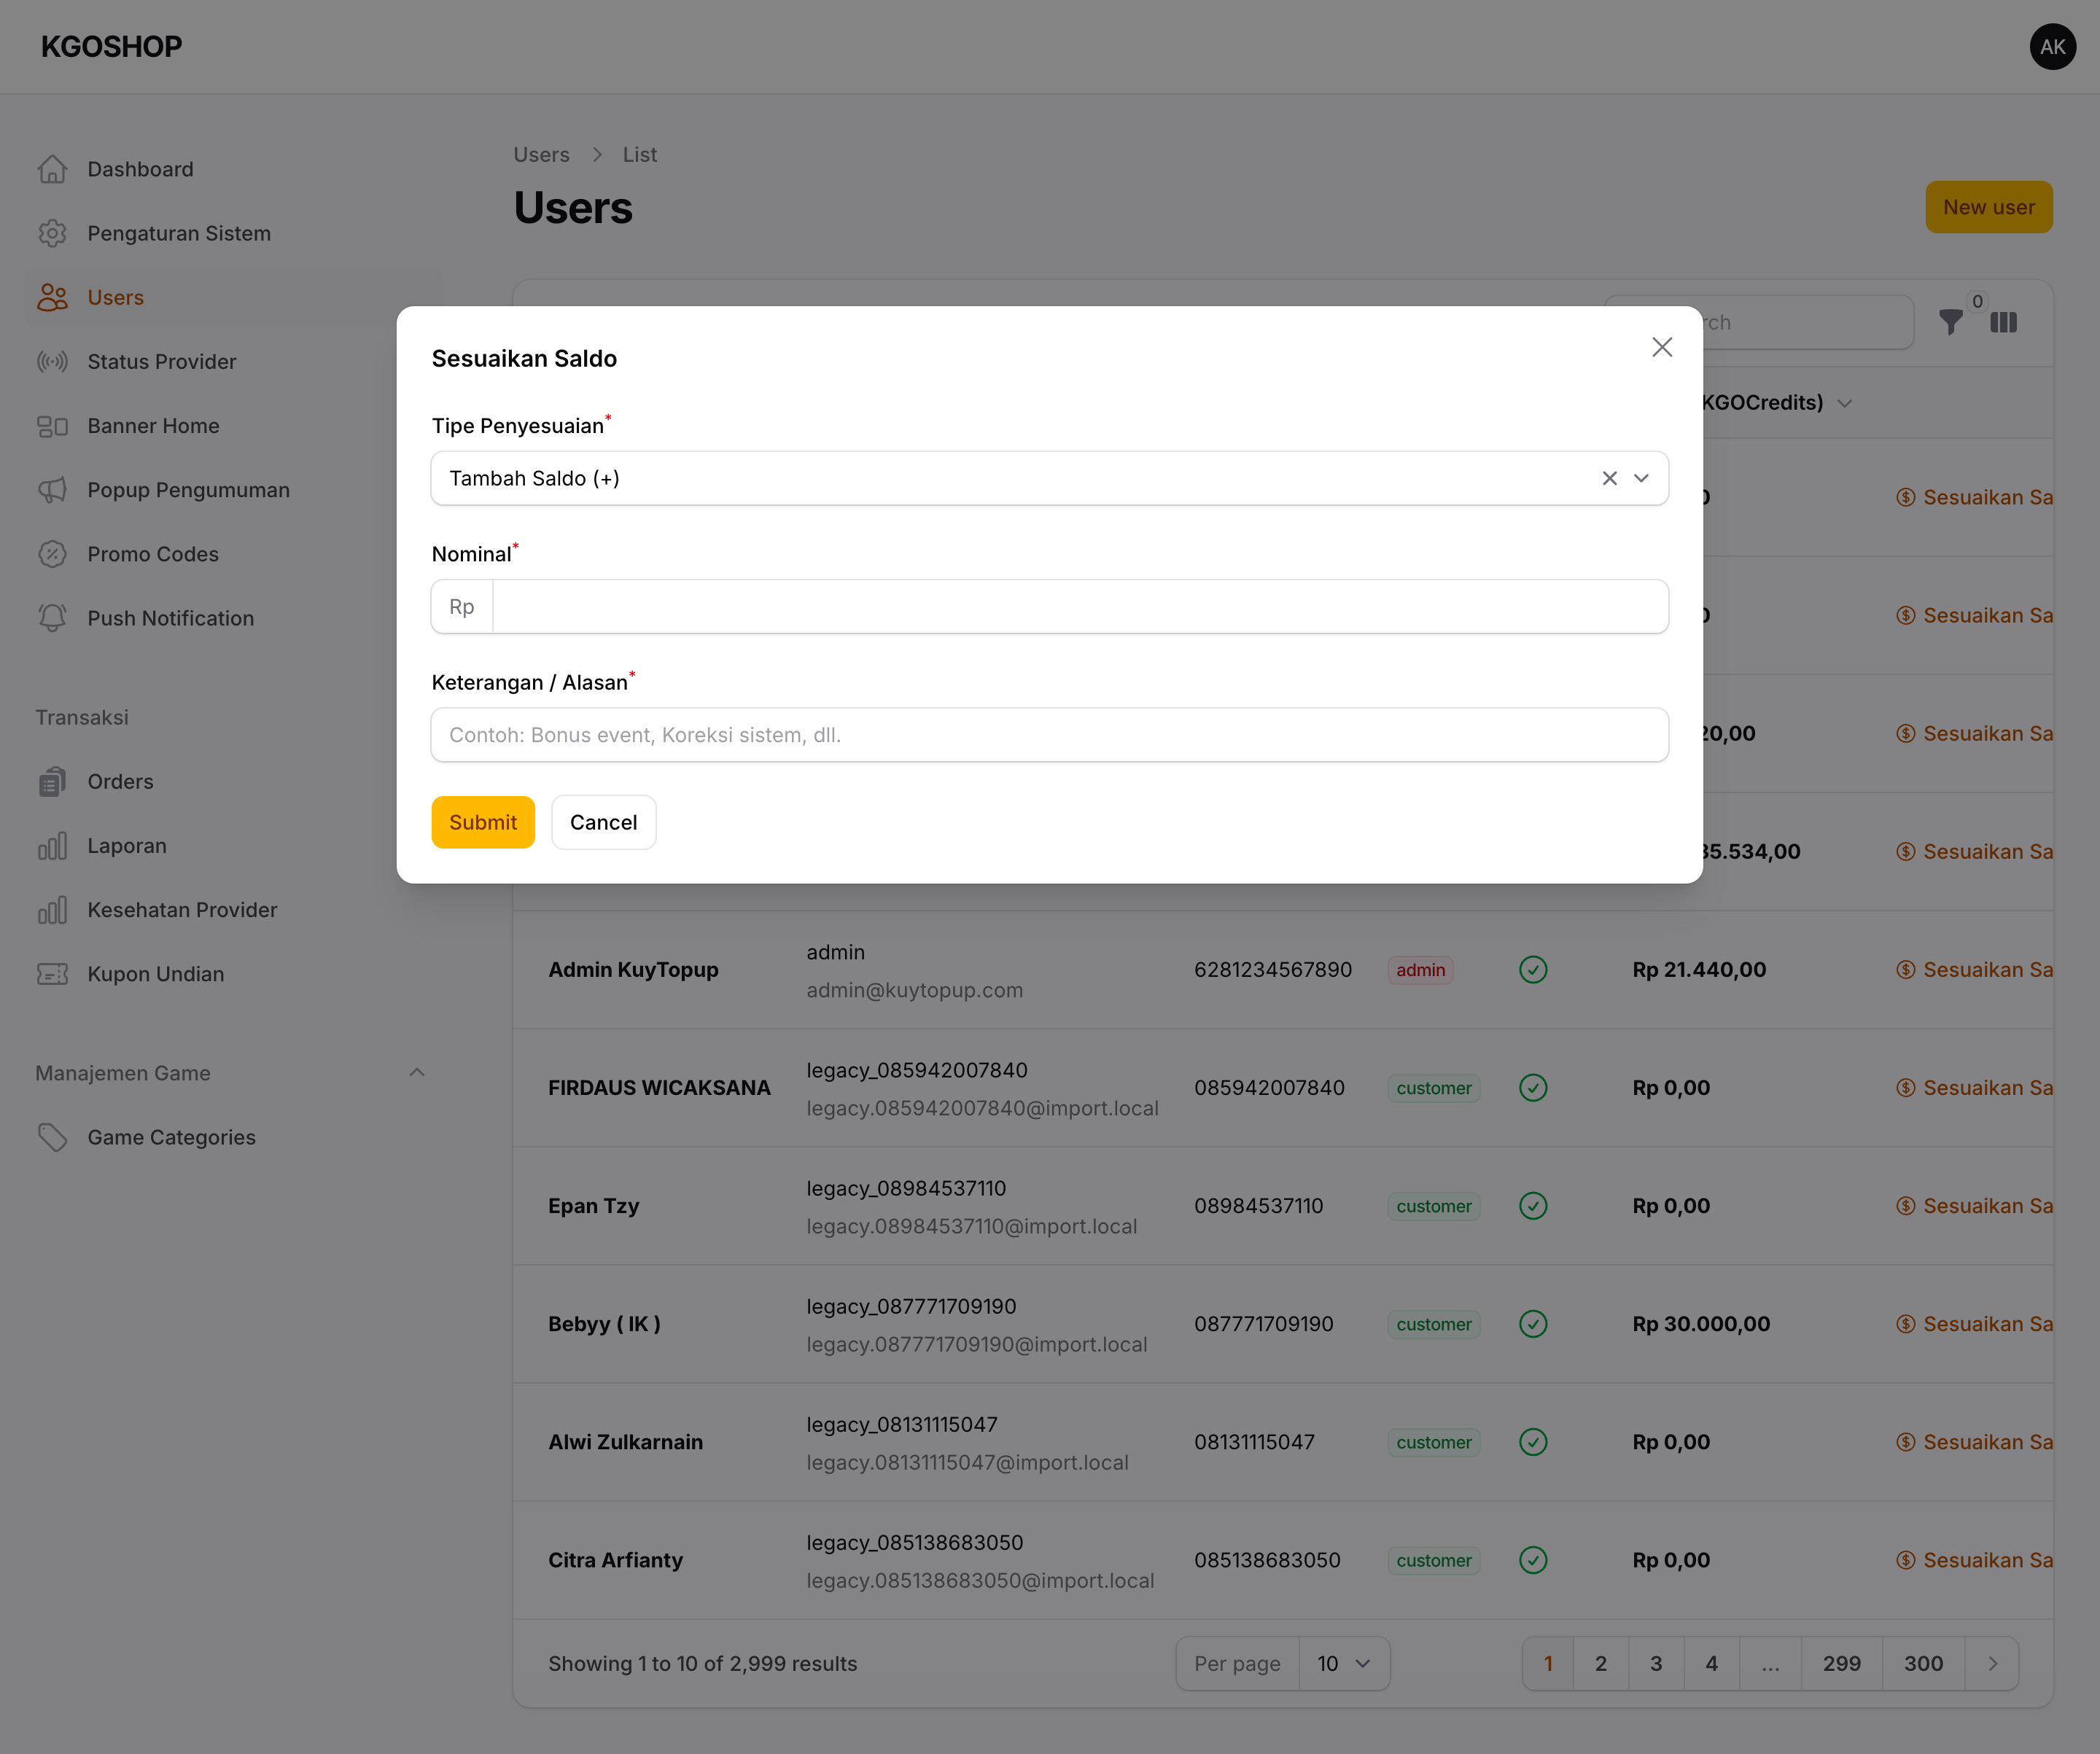The width and height of the screenshot is (2100, 1754).
Task: Click the Laporan bar chart icon
Action: coord(52,846)
